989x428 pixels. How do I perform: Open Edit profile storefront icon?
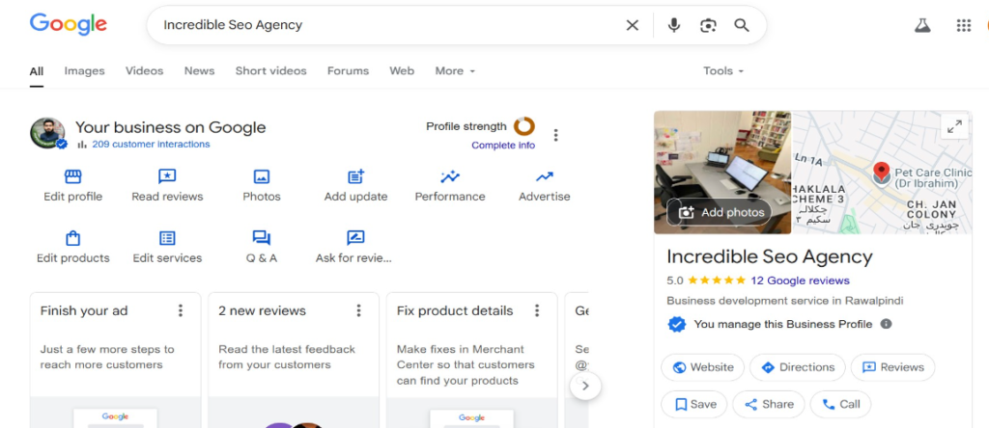coord(73,176)
